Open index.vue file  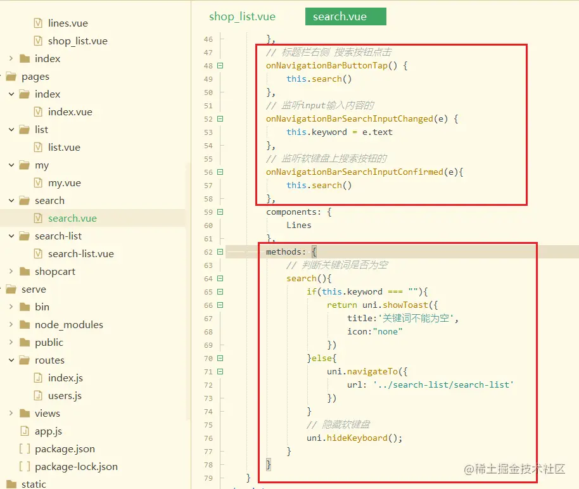pyautogui.click(x=70, y=112)
